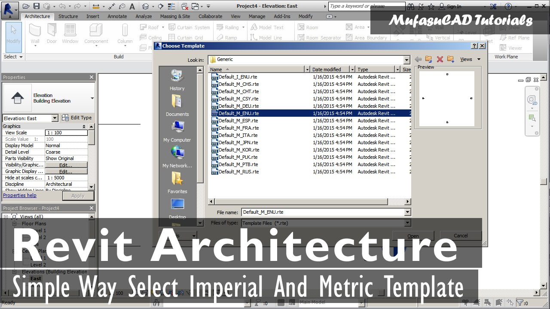This screenshot has width=550, height=309.
Task: Click the Open folder icon in Quick Access toolbar
Action: [x=26, y=6]
